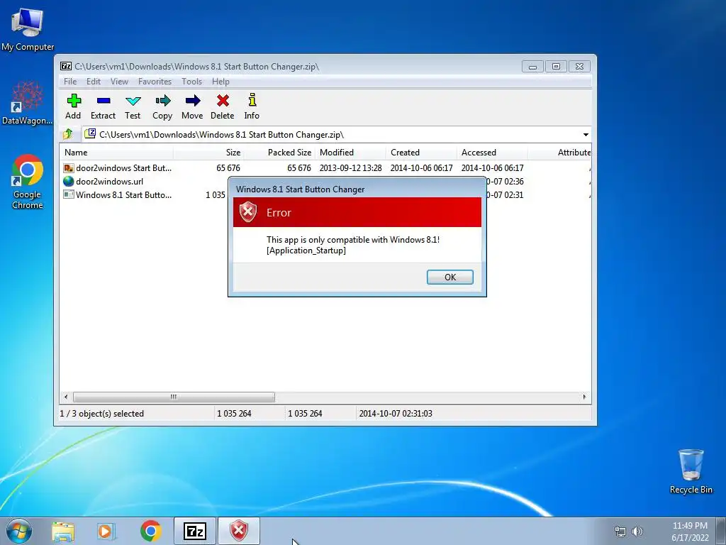The width and height of the screenshot is (726, 545).
Task: Open the File menu
Action: click(x=70, y=82)
